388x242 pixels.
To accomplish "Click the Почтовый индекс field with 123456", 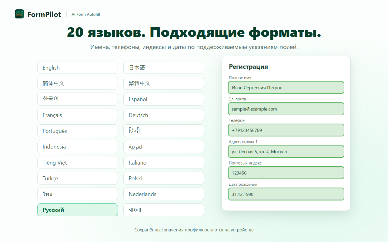I will click(286, 173).
